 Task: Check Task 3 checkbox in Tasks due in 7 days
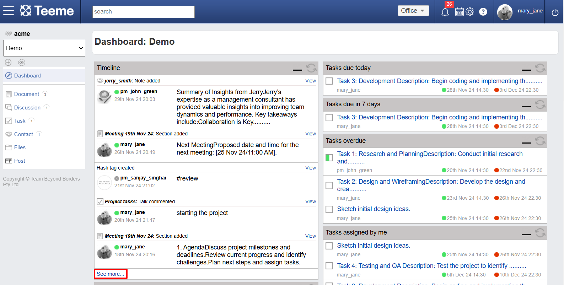click(329, 117)
